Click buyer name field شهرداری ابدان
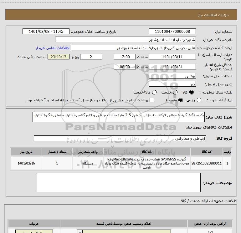 coord(126,39)
